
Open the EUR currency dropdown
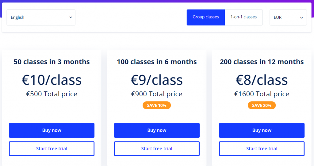288,17
